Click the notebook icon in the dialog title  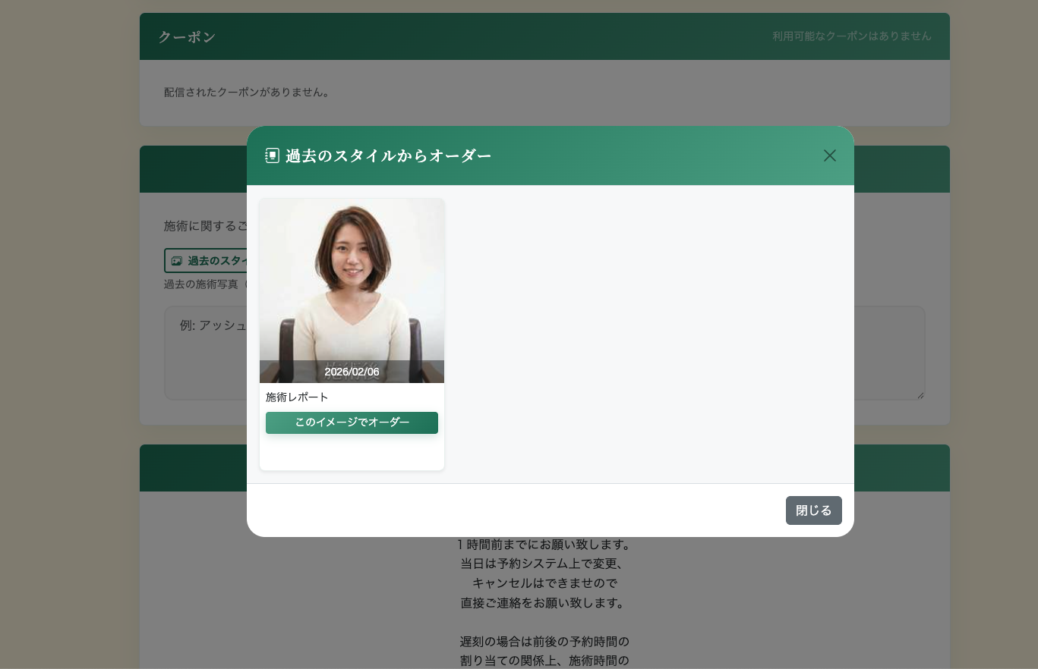pos(272,155)
